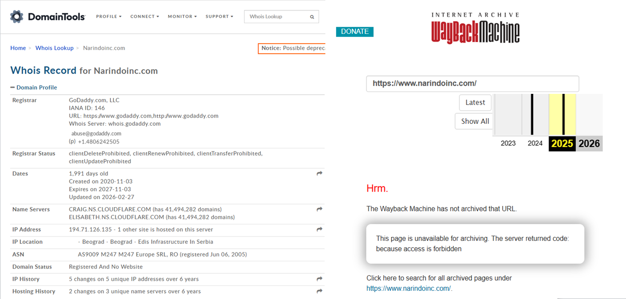Screen dimensions: 626x299
Task: Collapse the Domain Profile section
Action: click(x=34, y=88)
